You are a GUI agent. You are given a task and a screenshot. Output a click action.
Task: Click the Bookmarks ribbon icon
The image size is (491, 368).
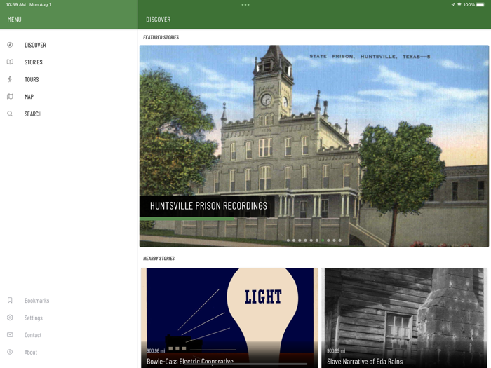10,301
